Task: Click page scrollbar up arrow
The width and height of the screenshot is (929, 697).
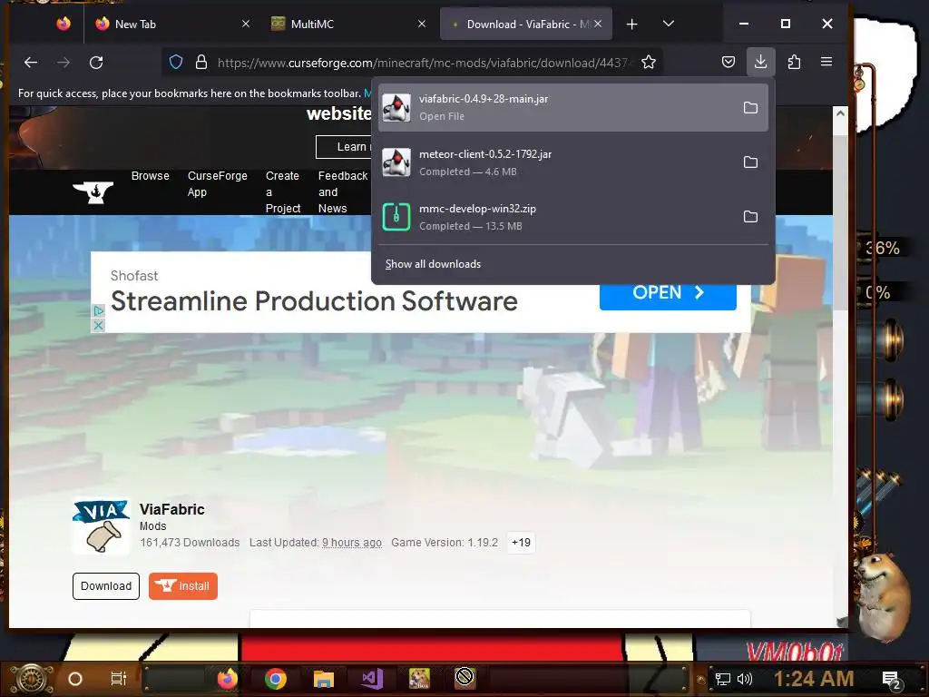Action: pyautogui.click(x=840, y=113)
